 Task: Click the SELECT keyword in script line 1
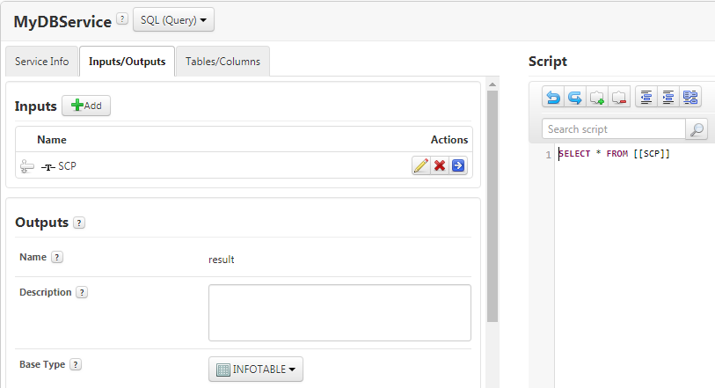click(574, 154)
